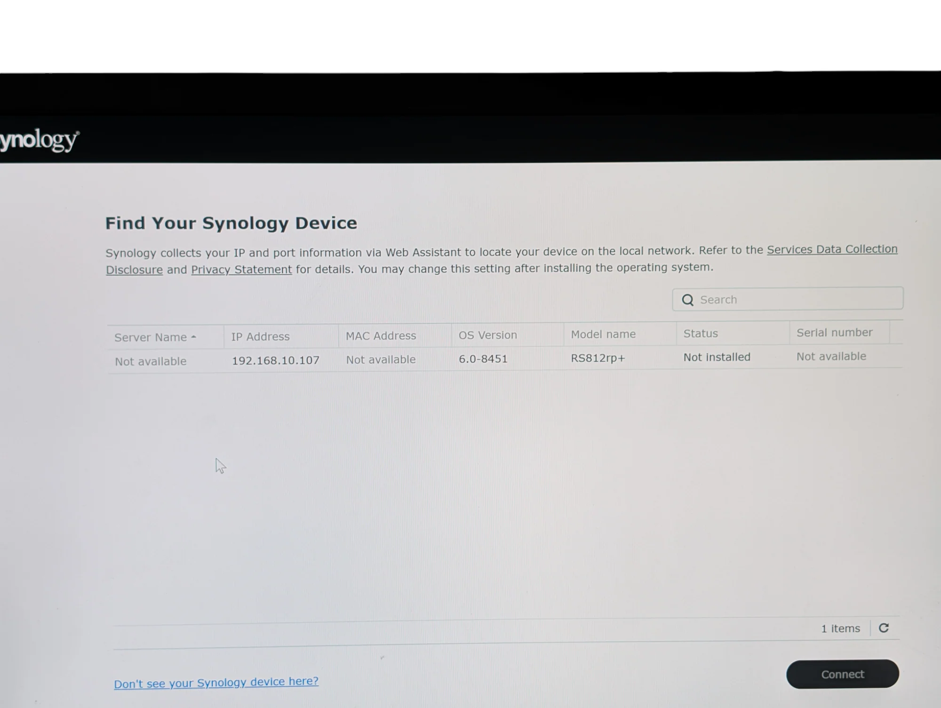Sort by Serial number column header
The width and height of the screenshot is (941, 708).
[839, 333]
